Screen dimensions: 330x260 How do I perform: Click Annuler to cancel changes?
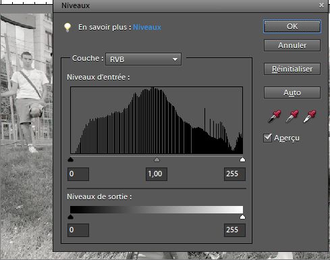tap(292, 45)
